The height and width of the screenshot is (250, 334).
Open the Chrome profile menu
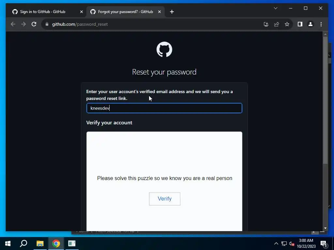(311, 24)
